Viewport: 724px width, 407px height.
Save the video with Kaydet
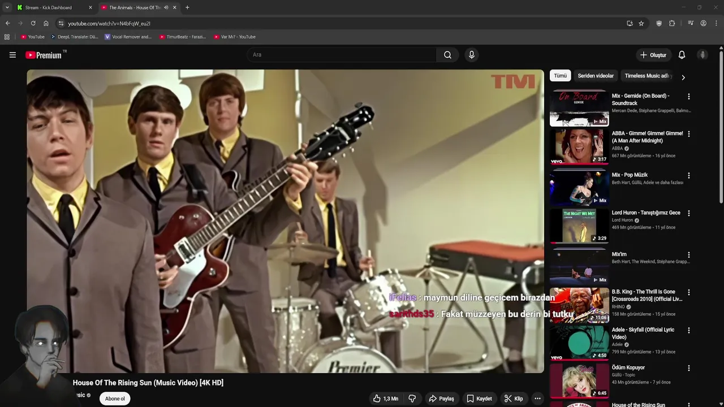point(479,399)
